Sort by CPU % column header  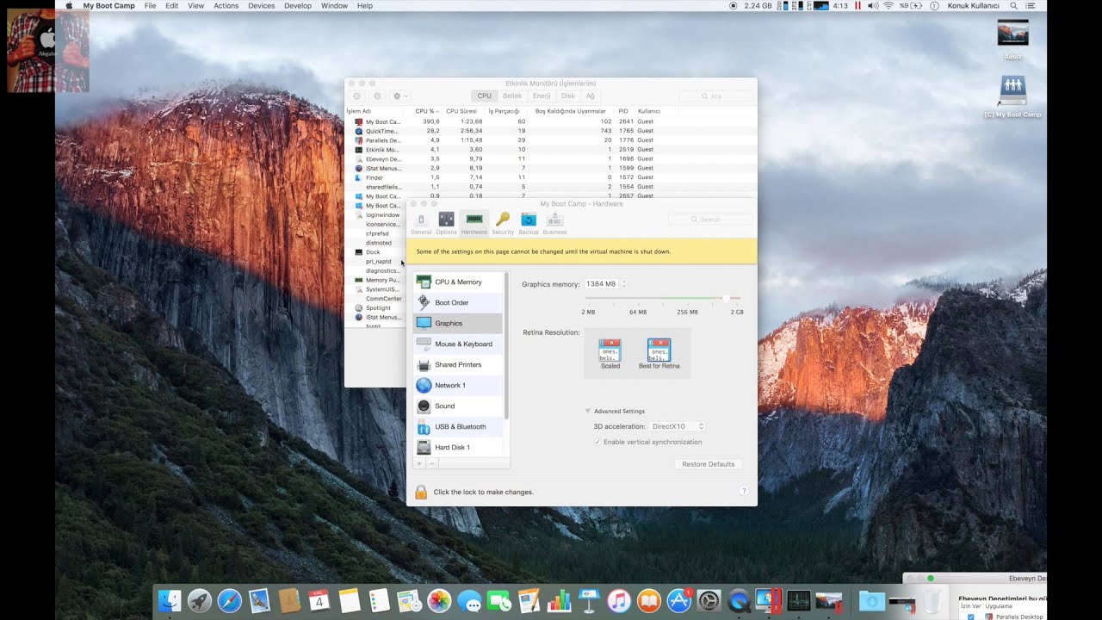point(425,111)
